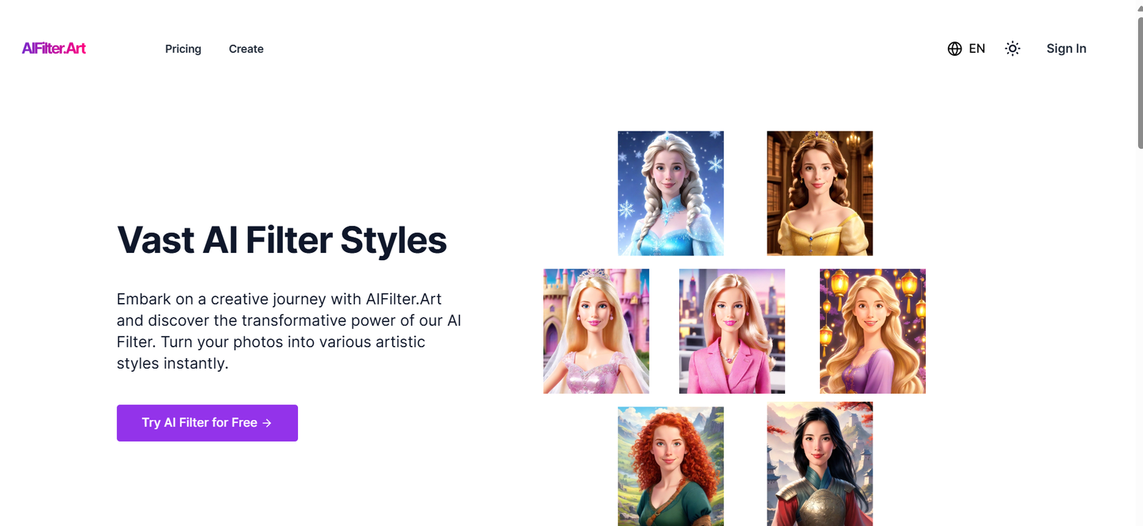Select the pink blazer doll thumbnail
Viewport: 1143px width, 526px height.
[732, 331]
